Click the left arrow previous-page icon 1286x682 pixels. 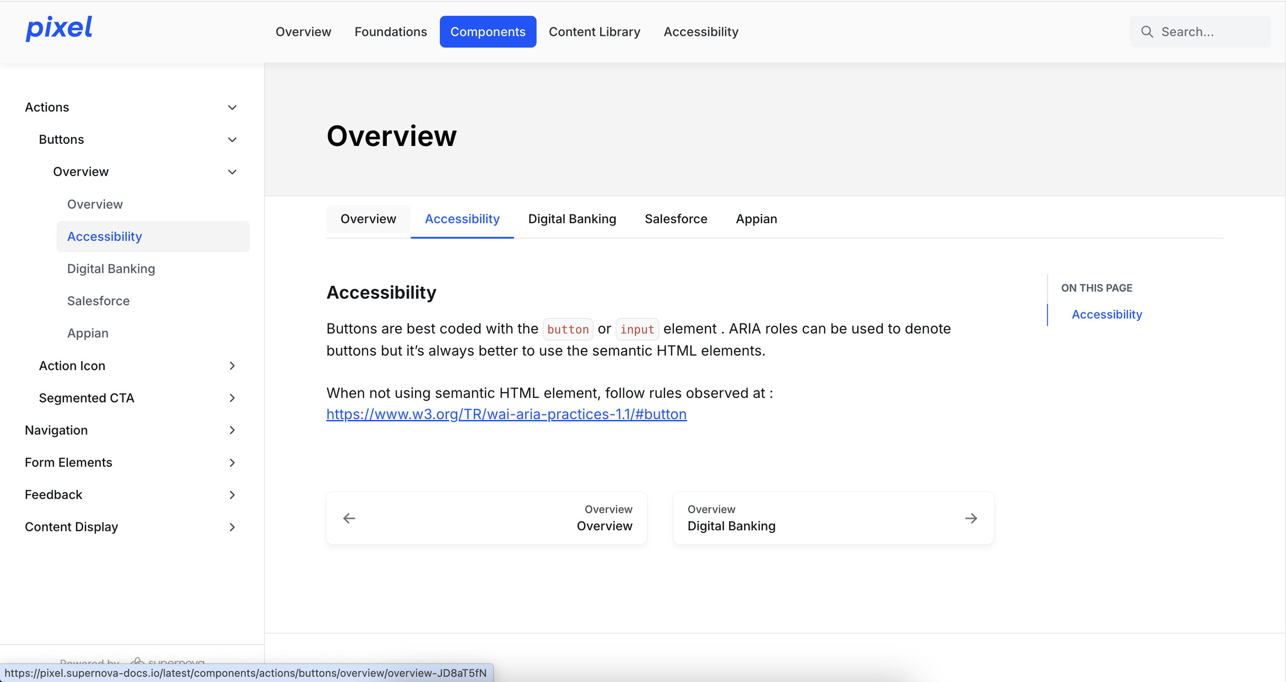[349, 518]
